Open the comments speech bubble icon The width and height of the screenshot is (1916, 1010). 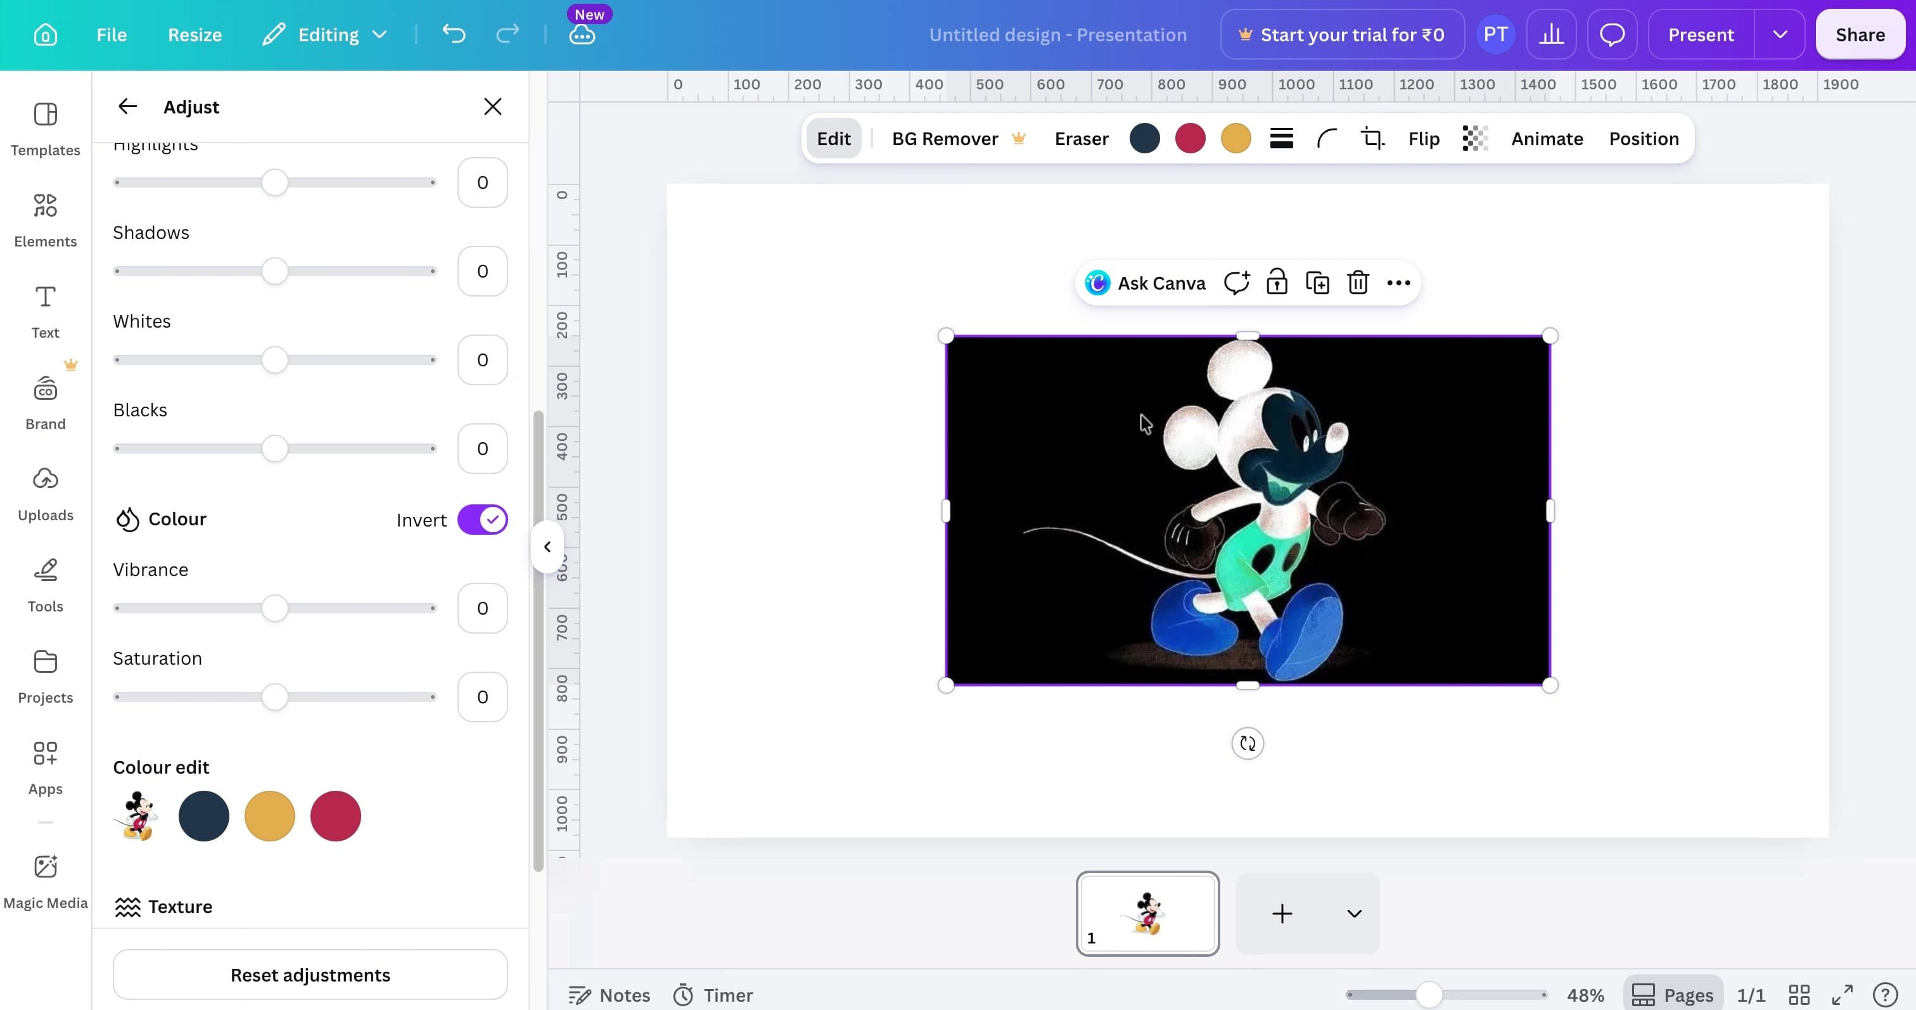pos(1612,34)
